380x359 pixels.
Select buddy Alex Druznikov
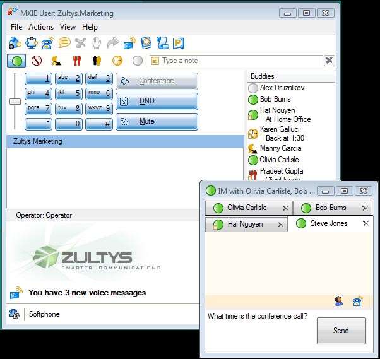[x=282, y=88]
